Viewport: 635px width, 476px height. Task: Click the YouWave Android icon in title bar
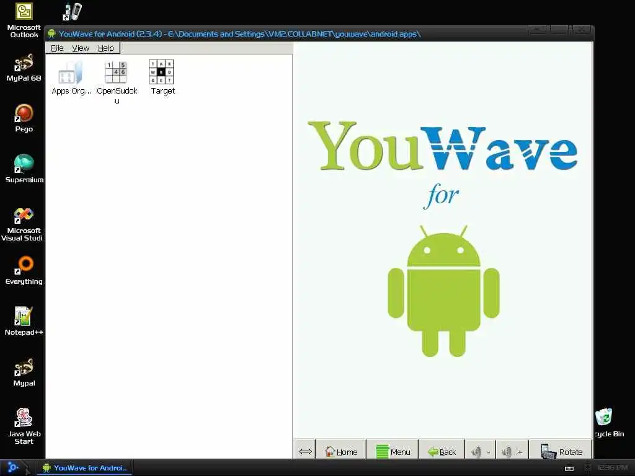[51, 33]
